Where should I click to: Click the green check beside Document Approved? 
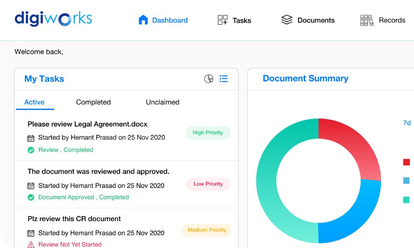pyautogui.click(x=31, y=197)
